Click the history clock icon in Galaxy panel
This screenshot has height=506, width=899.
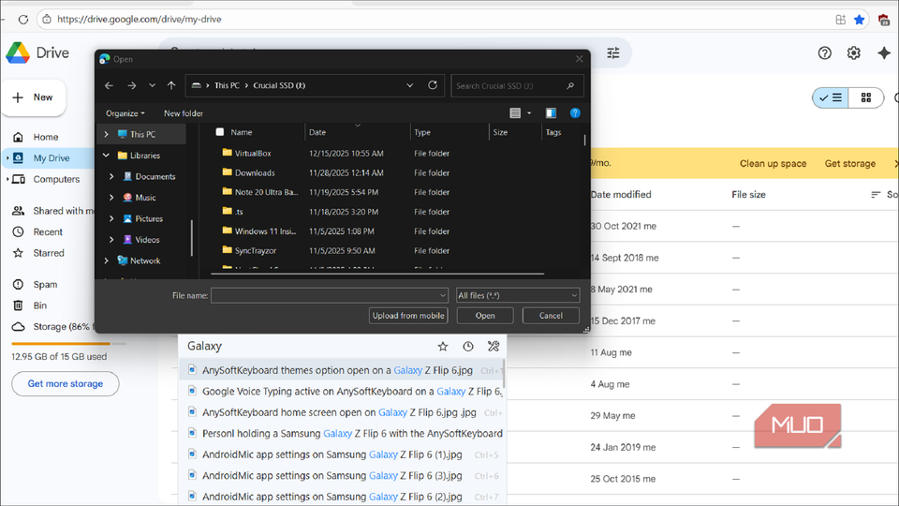point(468,346)
